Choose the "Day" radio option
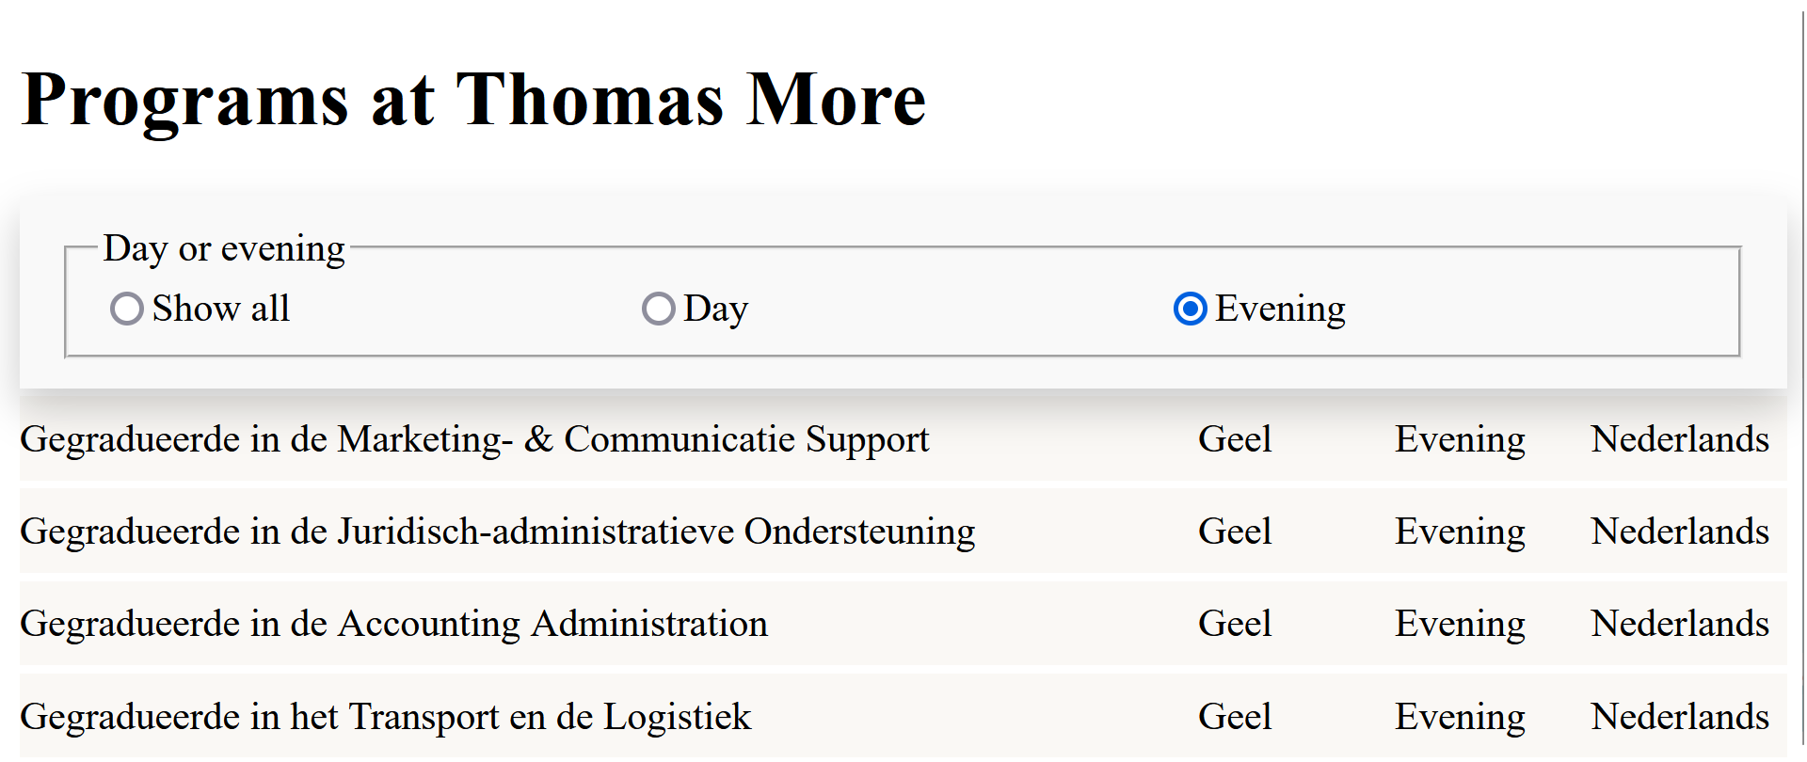 point(659,309)
